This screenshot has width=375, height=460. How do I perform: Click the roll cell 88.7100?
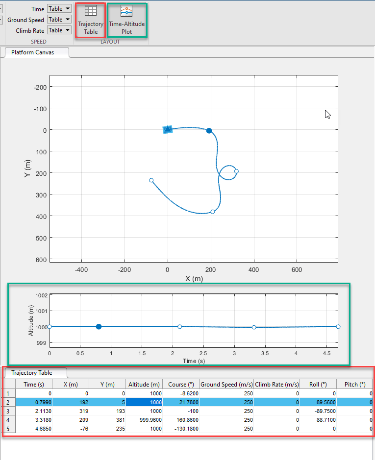pyautogui.click(x=318, y=420)
